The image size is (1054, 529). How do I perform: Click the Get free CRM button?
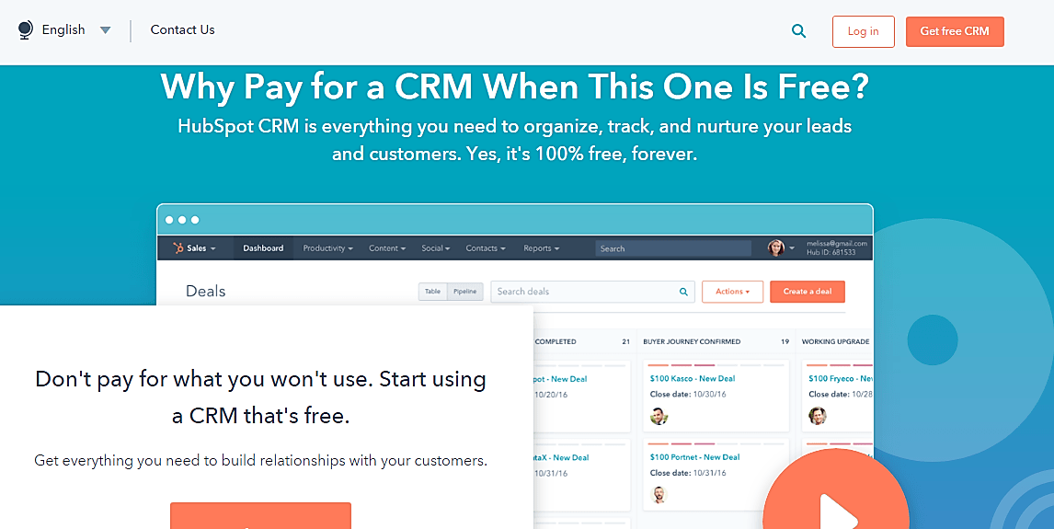[x=955, y=31]
